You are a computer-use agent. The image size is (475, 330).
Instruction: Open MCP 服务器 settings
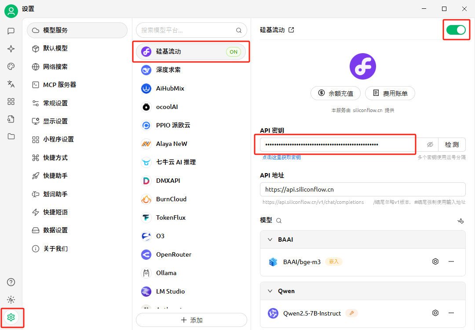coord(77,85)
